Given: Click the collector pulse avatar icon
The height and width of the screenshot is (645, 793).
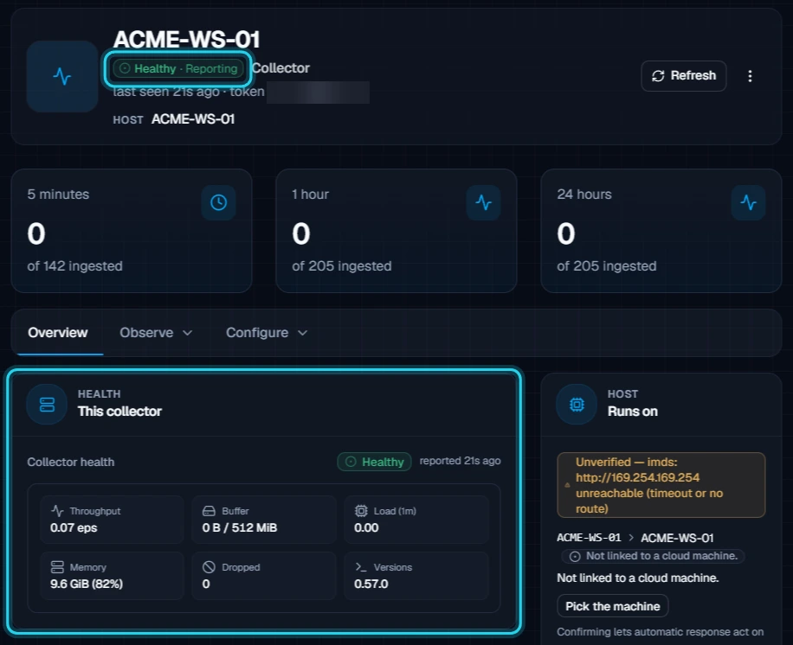Looking at the screenshot, I should [x=62, y=76].
